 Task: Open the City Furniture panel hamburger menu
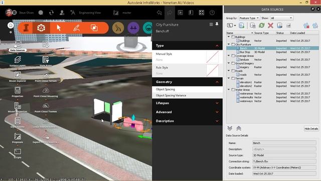coord(211,25)
